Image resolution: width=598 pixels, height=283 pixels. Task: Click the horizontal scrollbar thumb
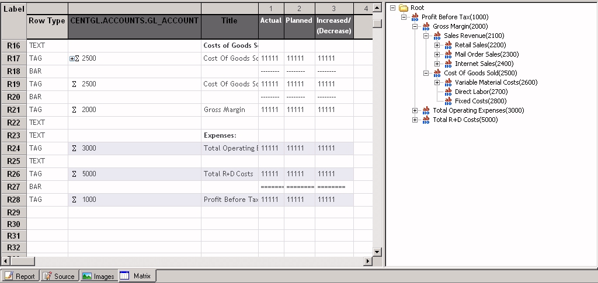22,261
